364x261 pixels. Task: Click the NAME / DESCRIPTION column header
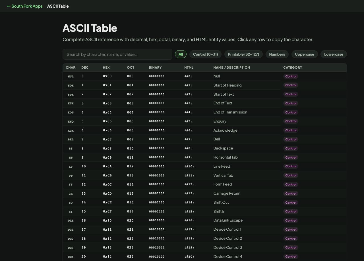click(x=231, y=68)
